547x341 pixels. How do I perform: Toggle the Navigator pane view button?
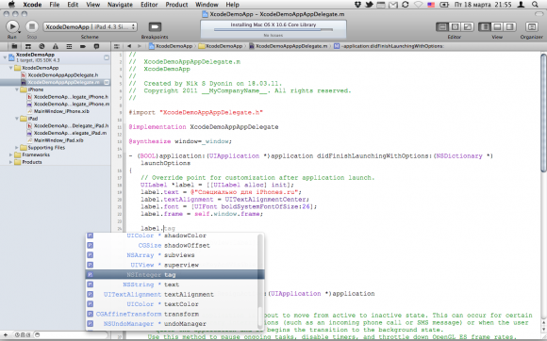485,26
